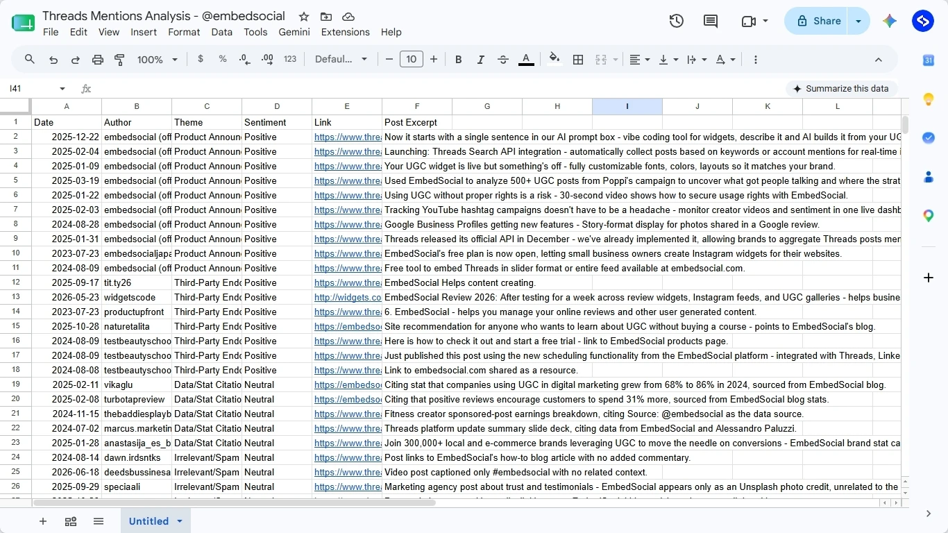Open the Data menu
Image resolution: width=948 pixels, height=533 pixels.
(222, 32)
